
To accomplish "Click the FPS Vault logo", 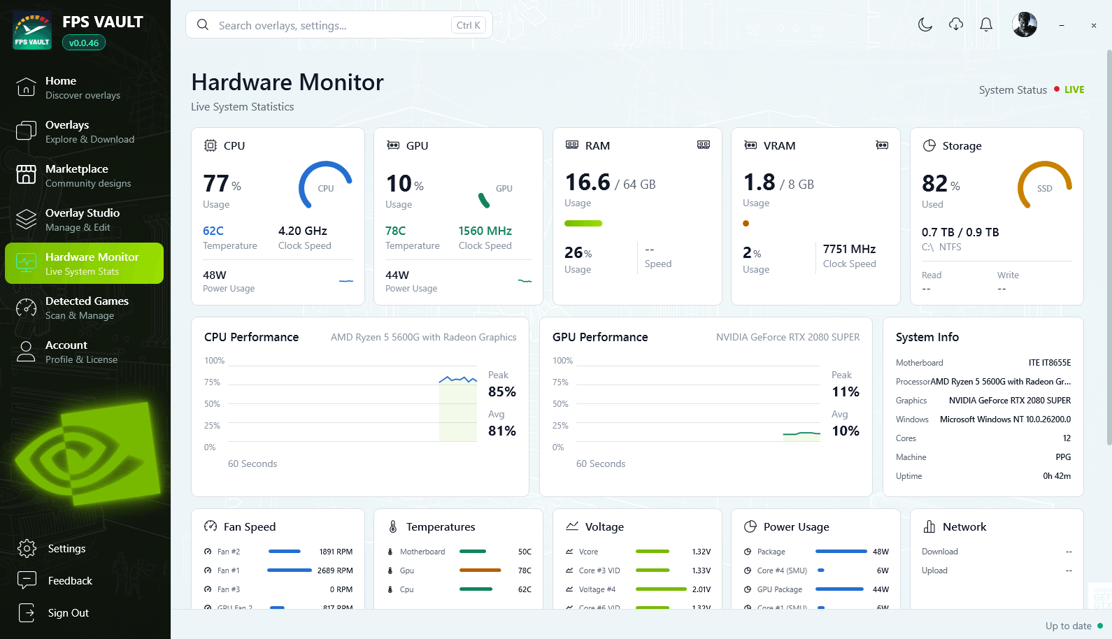I will [x=32, y=30].
